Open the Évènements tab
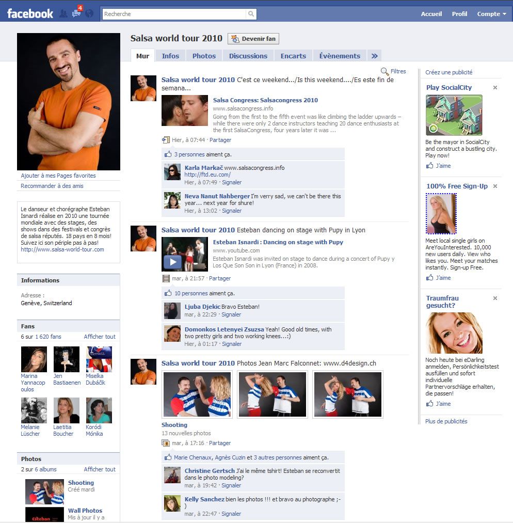 coord(340,56)
